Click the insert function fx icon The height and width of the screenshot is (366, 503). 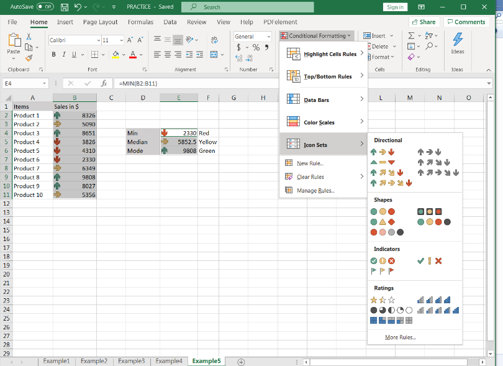point(104,83)
